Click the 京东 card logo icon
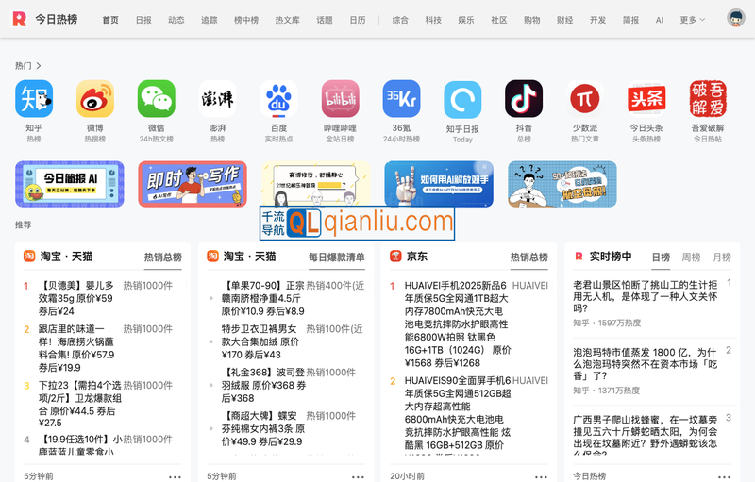 395,256
